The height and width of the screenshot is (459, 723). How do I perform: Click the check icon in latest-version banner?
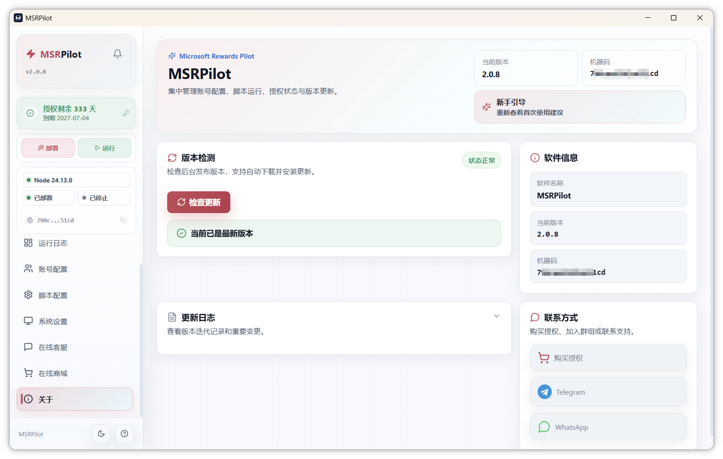(181, 233)
